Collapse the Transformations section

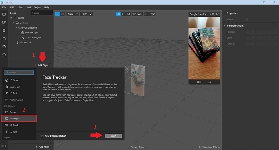[224, 26]
